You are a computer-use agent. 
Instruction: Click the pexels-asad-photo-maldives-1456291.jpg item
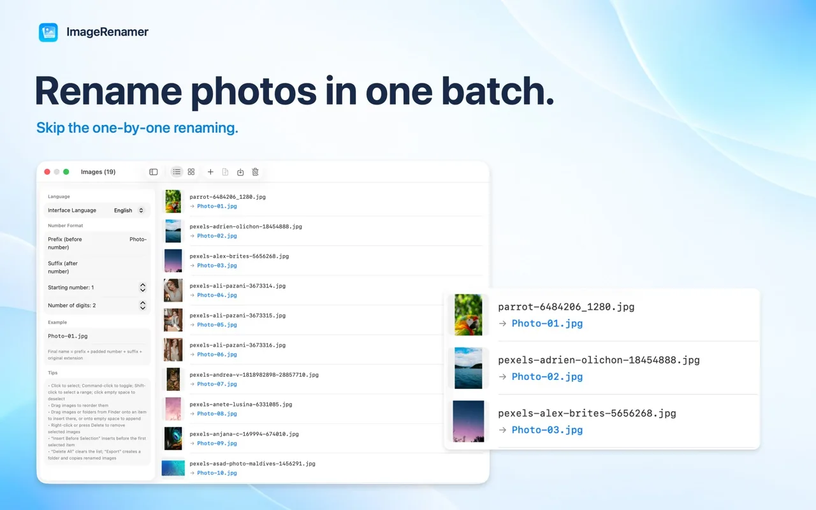(x=322, y=468)
